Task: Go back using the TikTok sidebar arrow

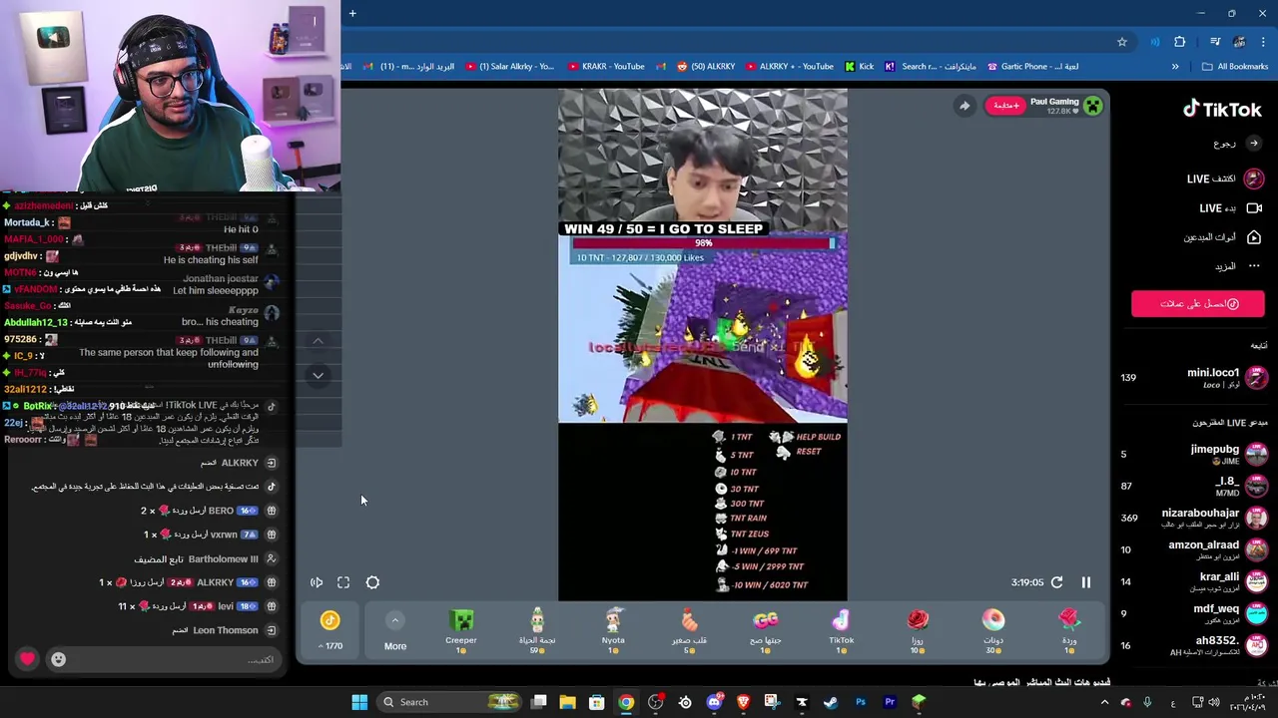Action: coord(1254,144)
